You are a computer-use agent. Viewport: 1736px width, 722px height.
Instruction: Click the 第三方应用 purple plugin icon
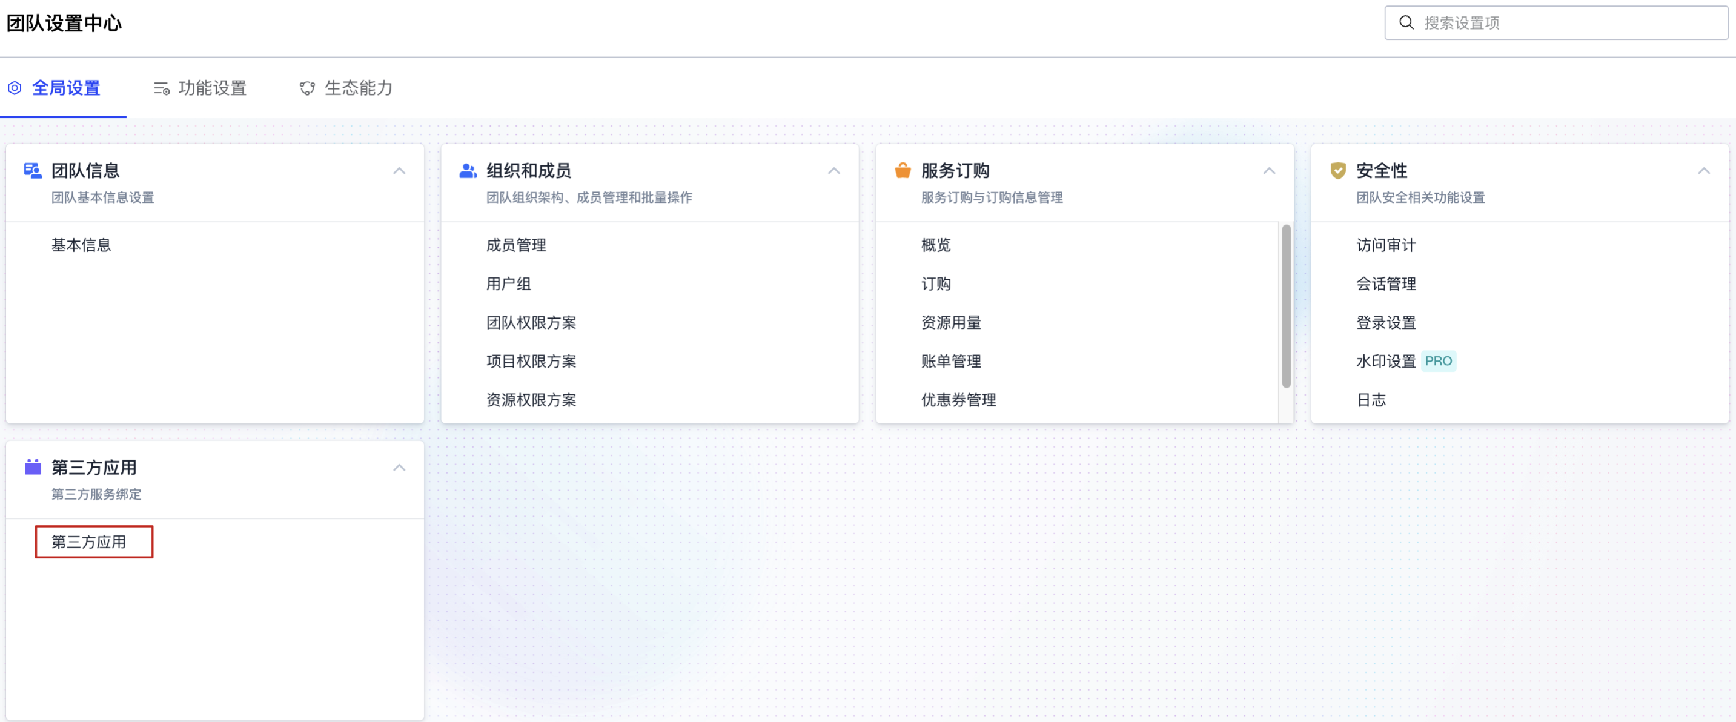pyautogui.click(x=32, y=467)
